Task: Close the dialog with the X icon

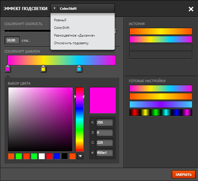Action: (191, 9)
